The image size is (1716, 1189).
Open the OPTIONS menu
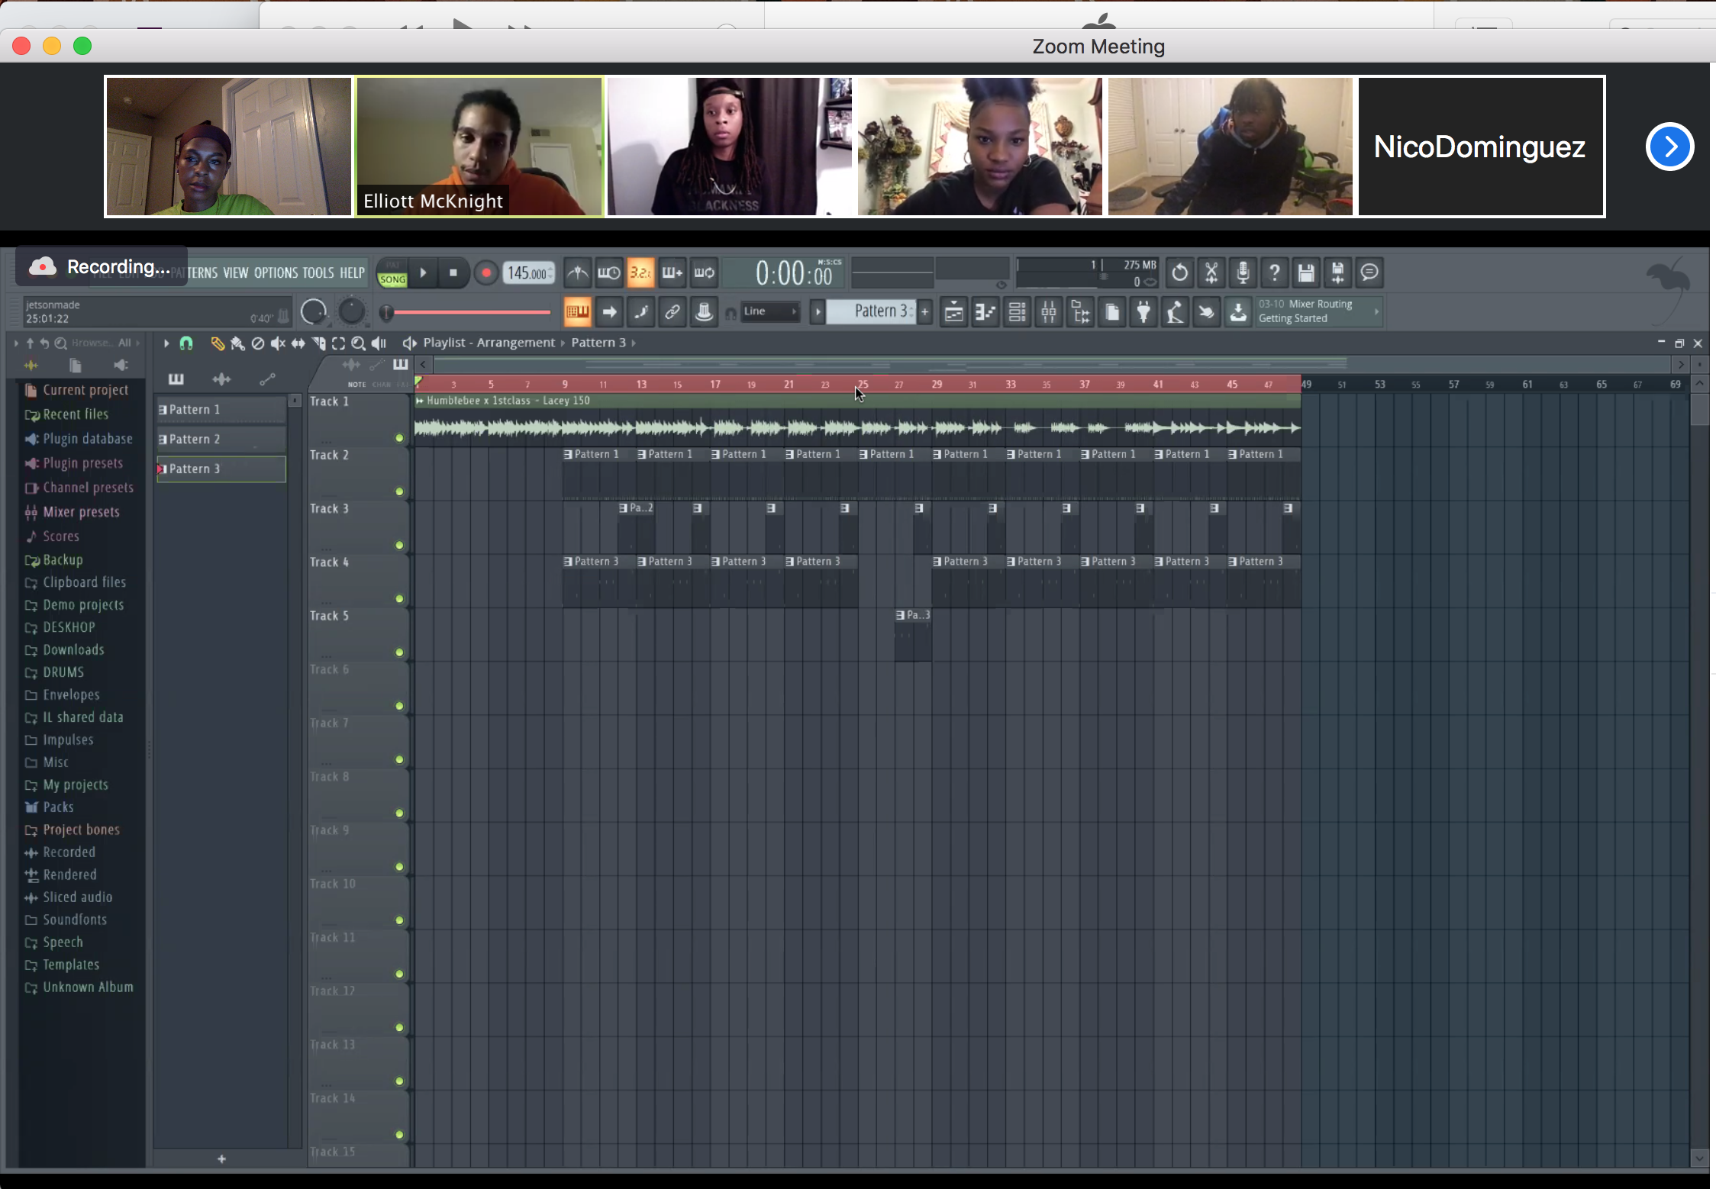tap(276, 272)
